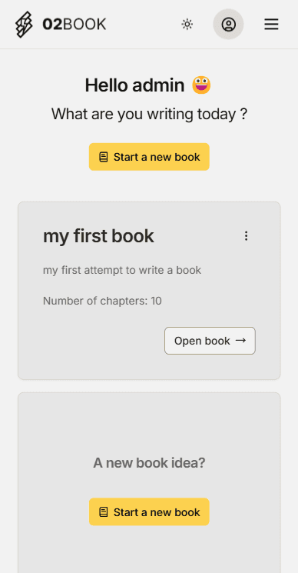Image resolution: width=298 pixels, height=573 pixels.
Task: Click the 02BOOK lightning logo icon
Action: [x=24, y=25]
